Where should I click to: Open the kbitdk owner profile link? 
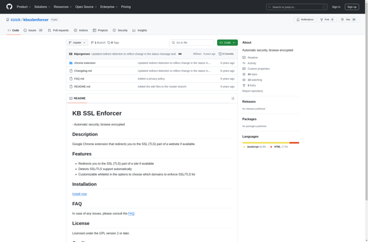(16, 20)
